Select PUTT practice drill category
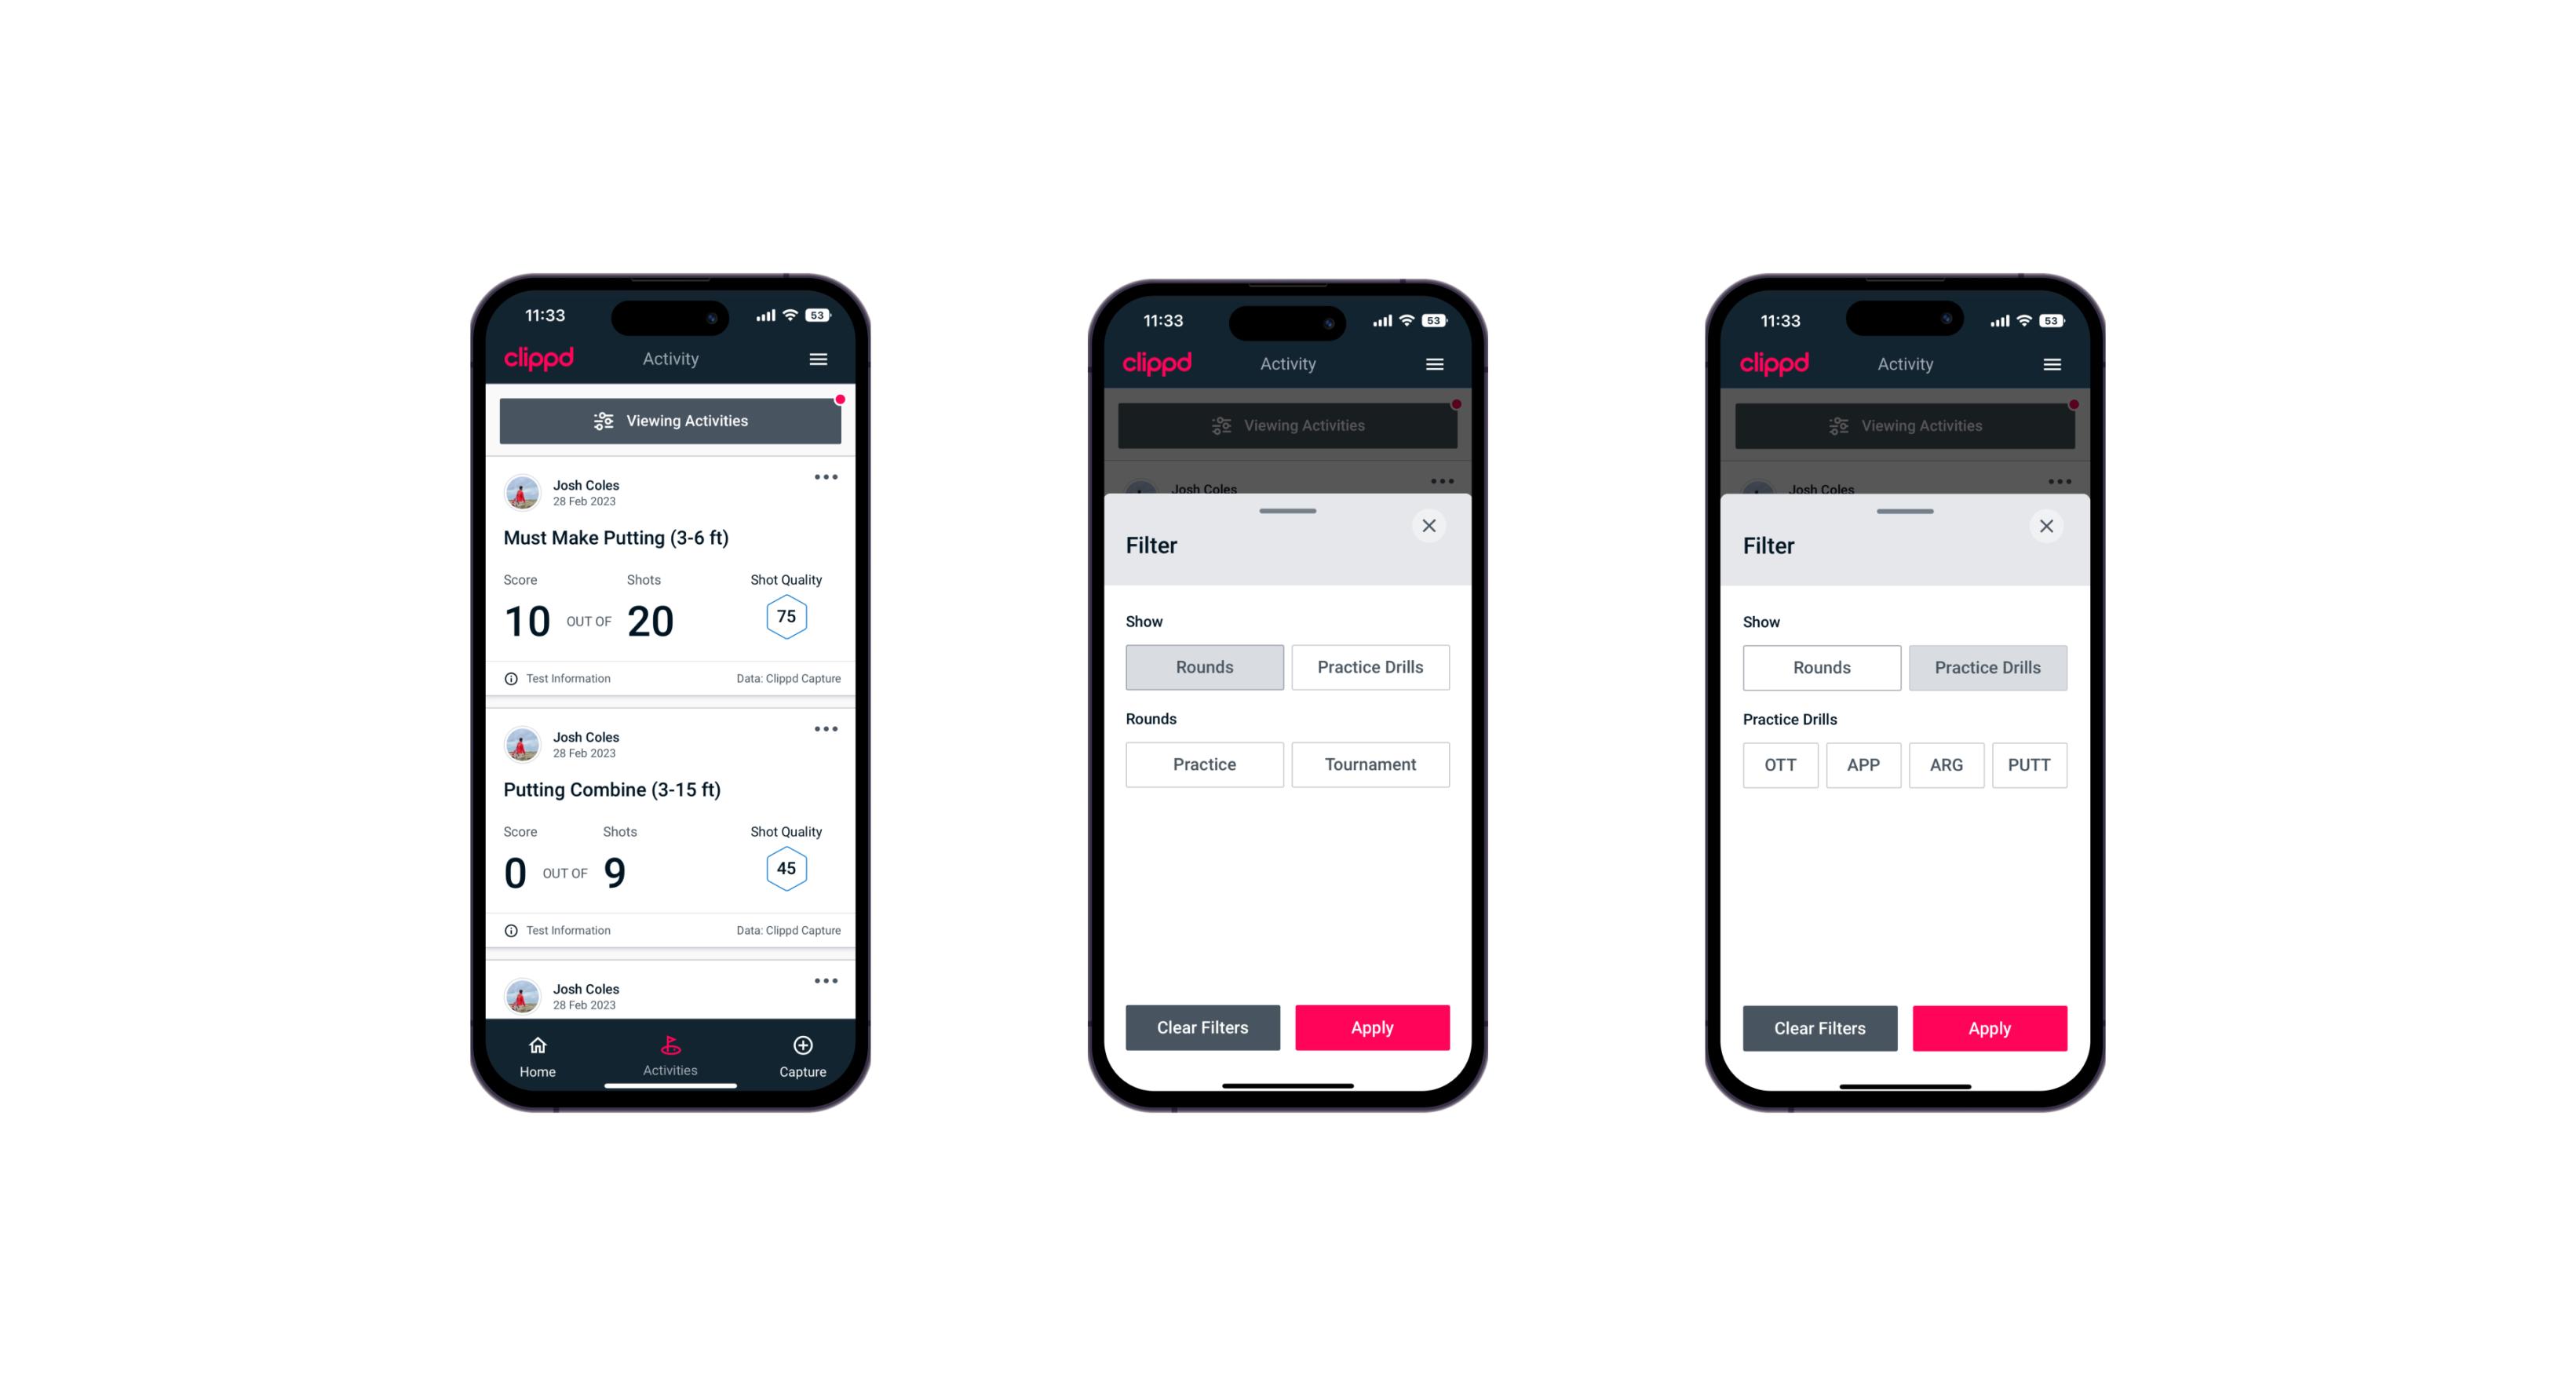Image resolution: width=2576 pixels, height=1386 pixels. click(2031, 764)
